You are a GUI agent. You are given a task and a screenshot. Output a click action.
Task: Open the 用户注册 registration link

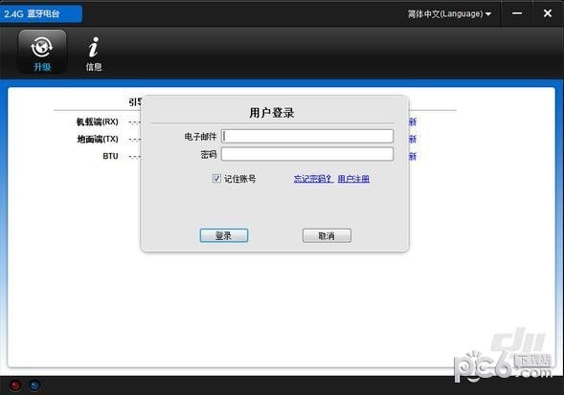pyautogui.click(x=353, y=179)
